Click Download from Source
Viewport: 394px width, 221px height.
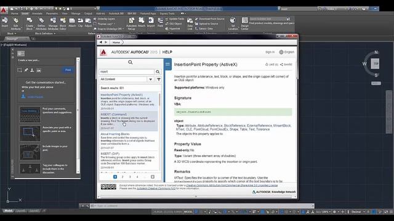[209, 19]
